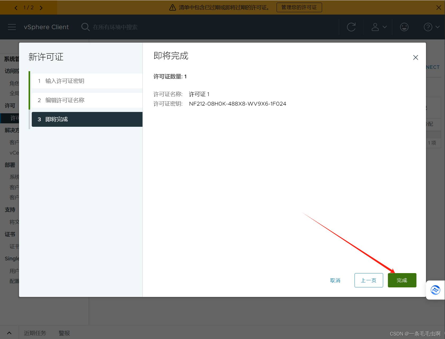Click the 管理您的许可证 banner button
This screenshot has width=445, height=339.
click(x=299, y=7)
